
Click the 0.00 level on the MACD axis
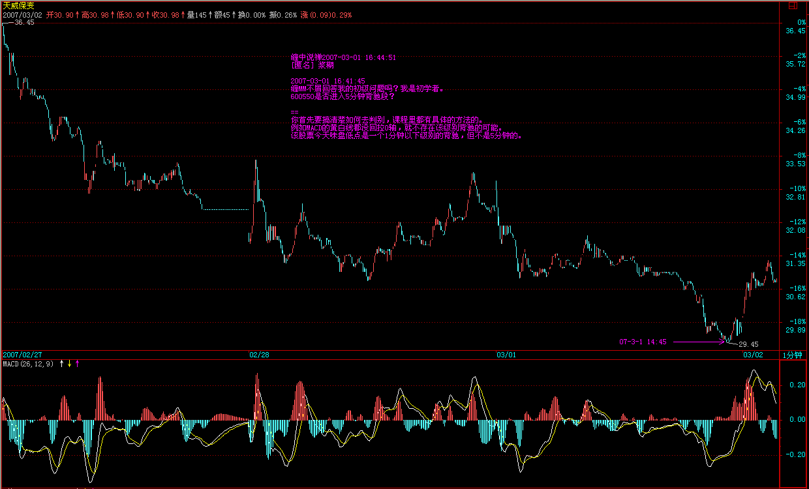[796, 419]
